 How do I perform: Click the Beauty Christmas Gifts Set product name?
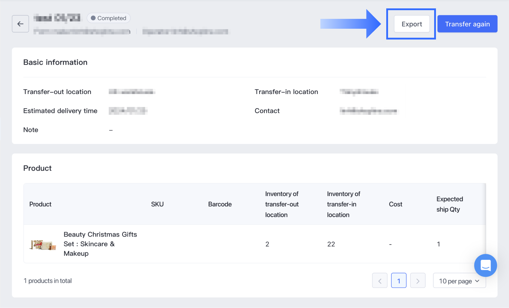(x=100, y=244)
